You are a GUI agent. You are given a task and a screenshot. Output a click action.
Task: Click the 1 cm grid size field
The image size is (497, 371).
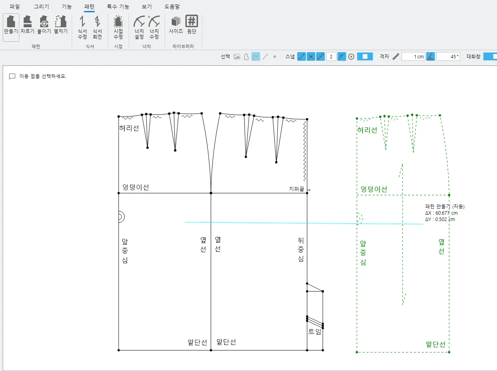tap(413, 56)
